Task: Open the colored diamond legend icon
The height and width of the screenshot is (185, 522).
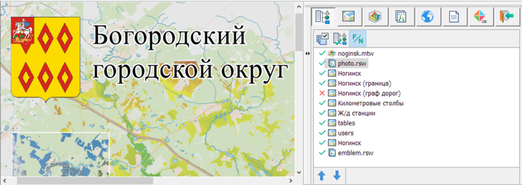Action: click(x=480, y=17)
